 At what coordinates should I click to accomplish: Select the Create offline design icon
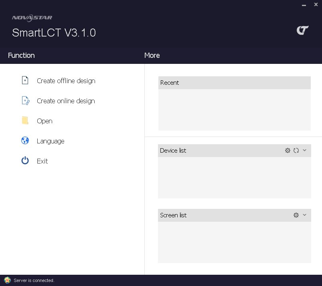[25, 80]
